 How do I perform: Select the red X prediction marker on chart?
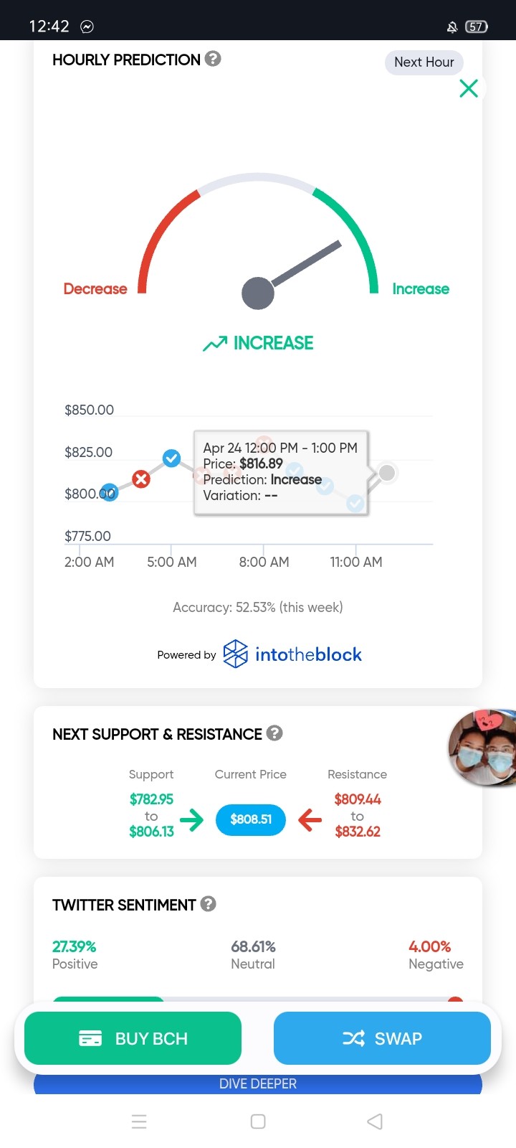point(141,479)
